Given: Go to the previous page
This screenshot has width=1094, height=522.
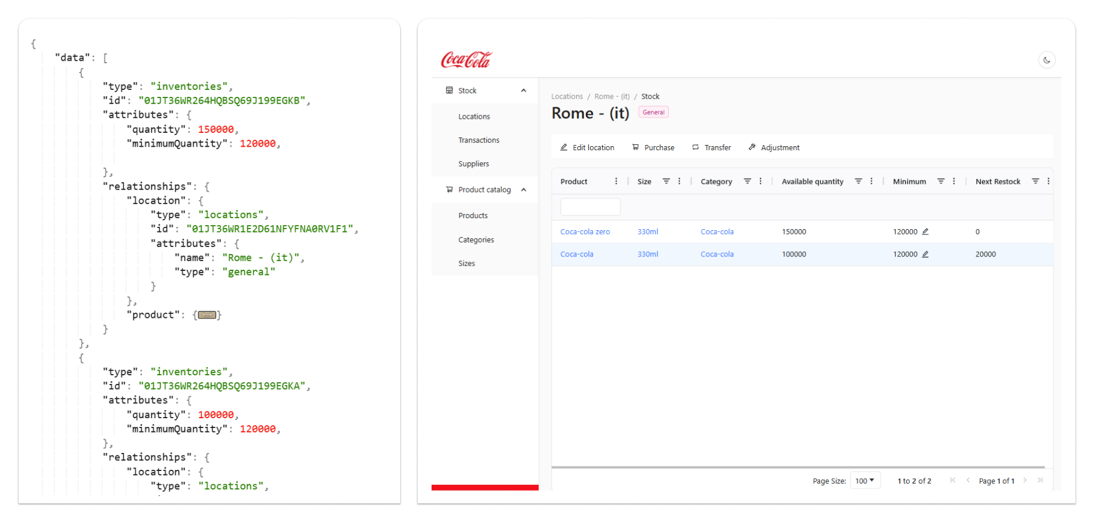Looking at the screenshot, I should (968, 480).
